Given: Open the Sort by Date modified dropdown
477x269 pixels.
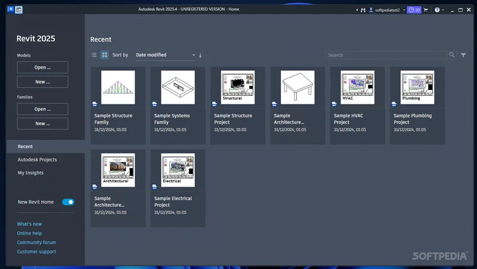Looking at the screenshot, I should click(x=166, y=55).
